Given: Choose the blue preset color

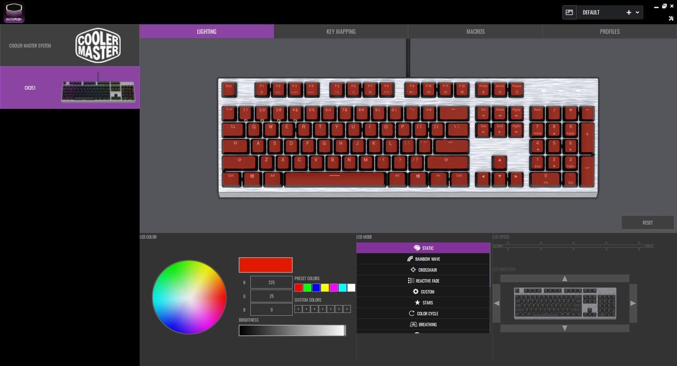Looking at the screenshot, I should [316, 288].
